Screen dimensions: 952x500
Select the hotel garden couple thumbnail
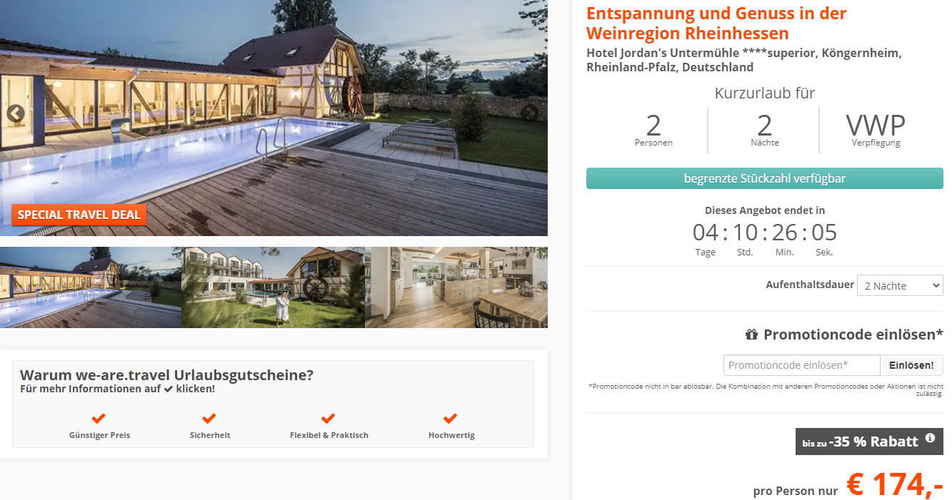coord(274,287)
